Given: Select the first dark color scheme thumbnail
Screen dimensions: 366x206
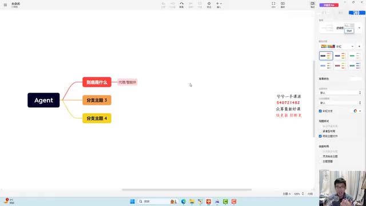Looking at the screenshot, I should point(326,56).
